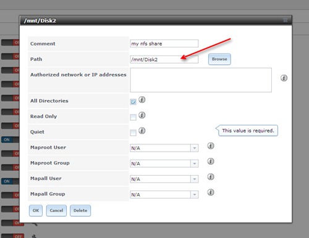Click the Maproot User label
Screen dimensions: 309x238
tap(48, 147)
